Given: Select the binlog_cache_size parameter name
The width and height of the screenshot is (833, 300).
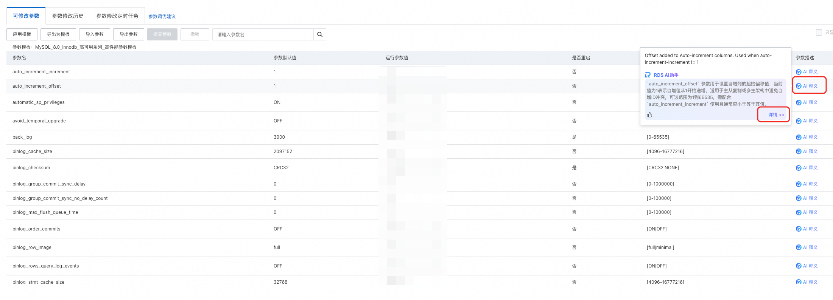Looking at the screenshot, I should pos(33,152).
